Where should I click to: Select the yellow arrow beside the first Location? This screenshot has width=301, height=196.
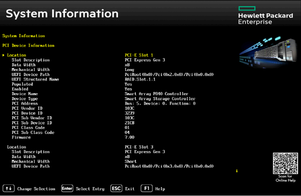[x=3, y=55]
